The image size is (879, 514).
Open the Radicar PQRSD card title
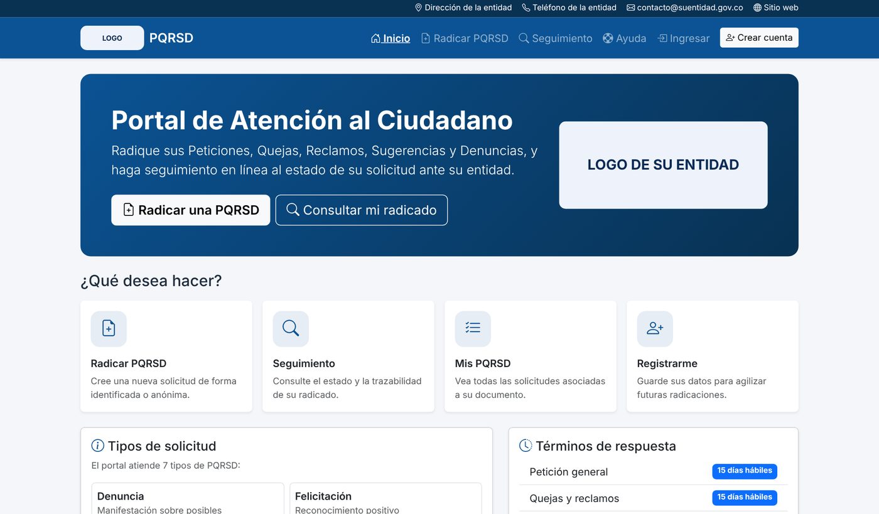coord(129,363)
